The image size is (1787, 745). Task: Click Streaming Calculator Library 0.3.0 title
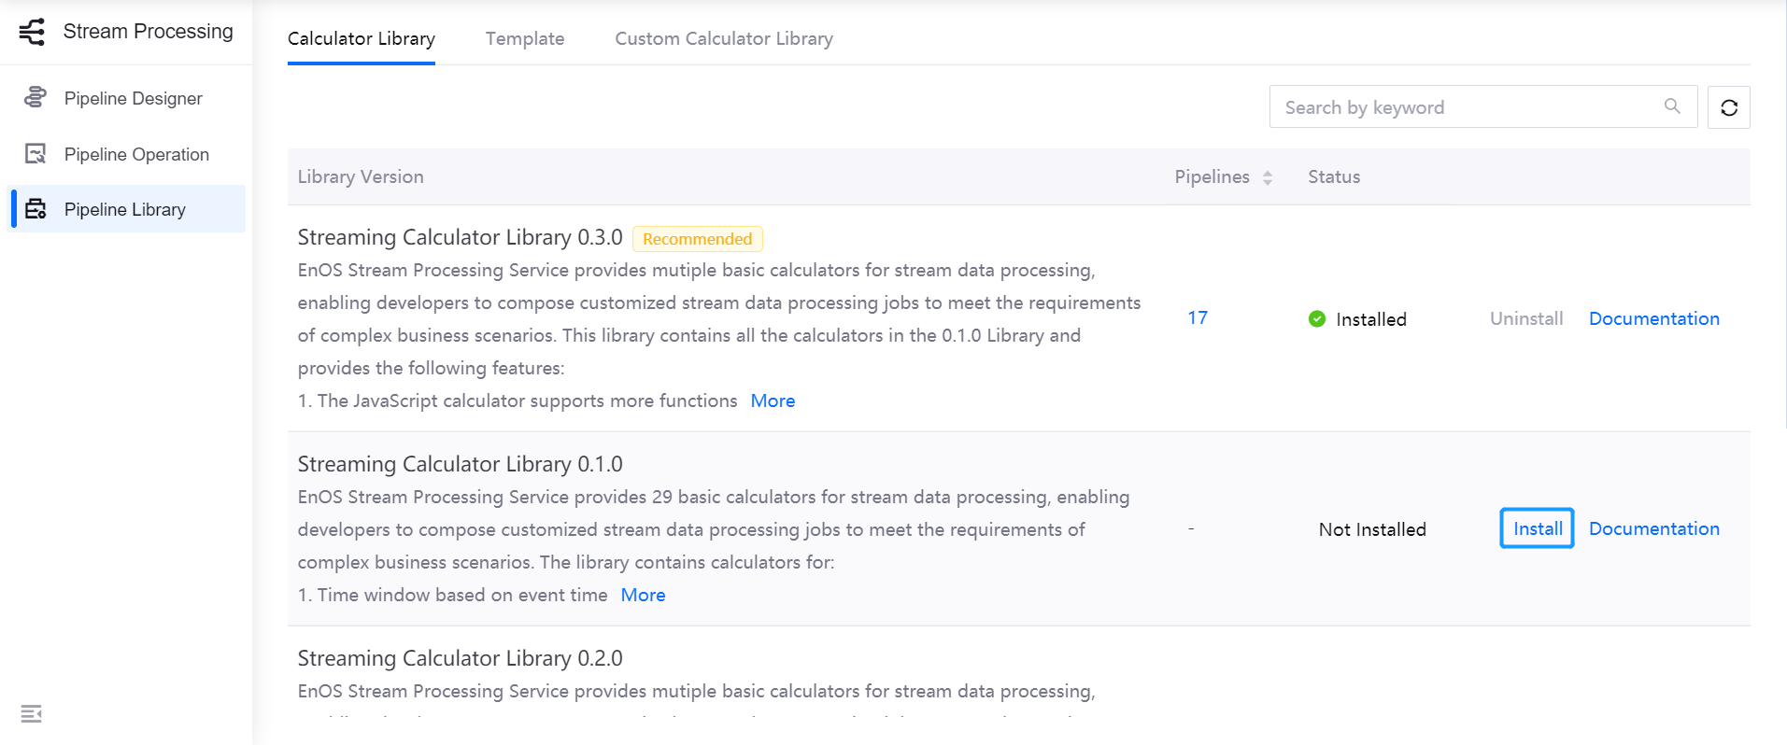tap(461, 237)
